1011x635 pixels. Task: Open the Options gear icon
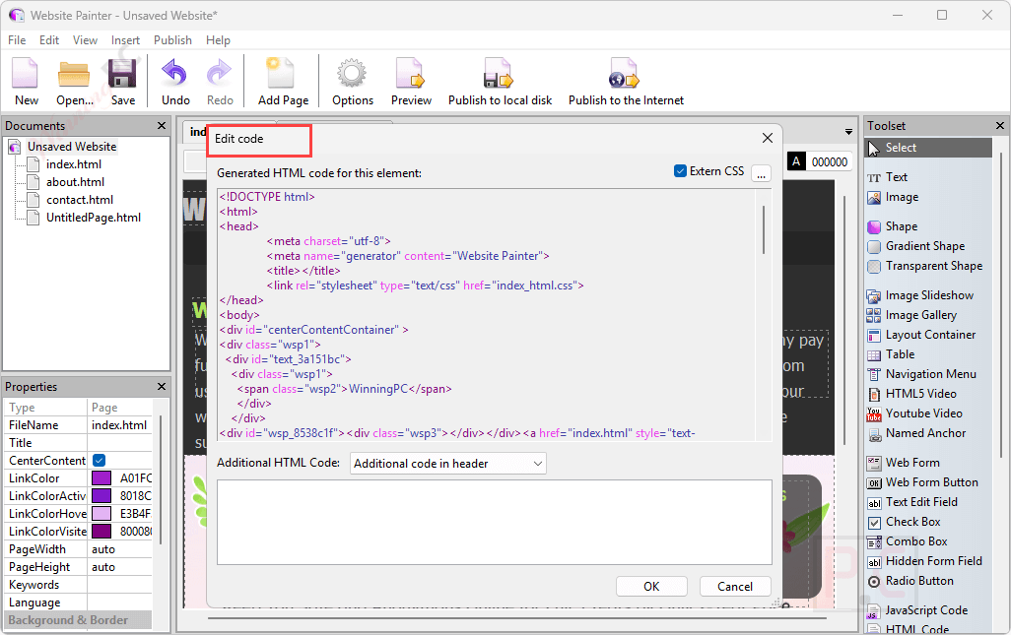(x=353, y=81)
